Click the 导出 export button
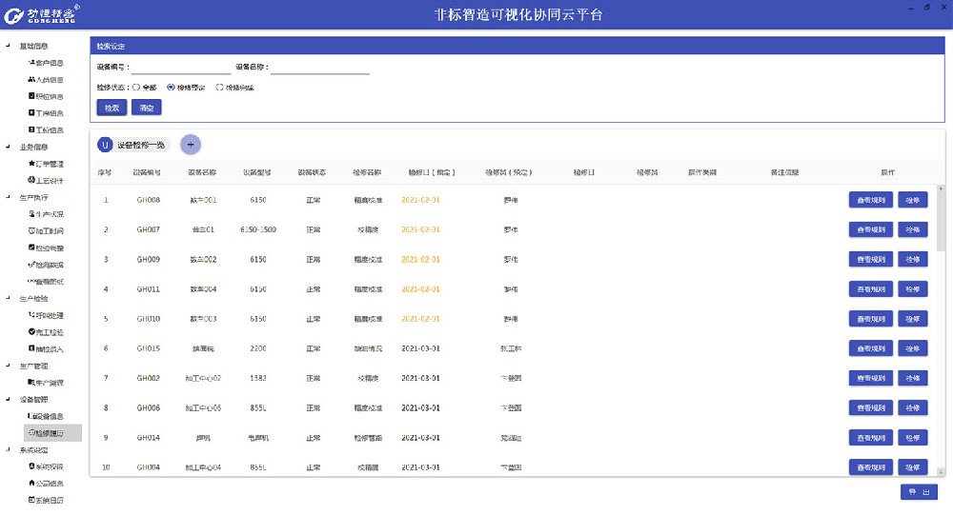This screenshot has width=953, height=515. pyautogui.click(x=919, y=492)
